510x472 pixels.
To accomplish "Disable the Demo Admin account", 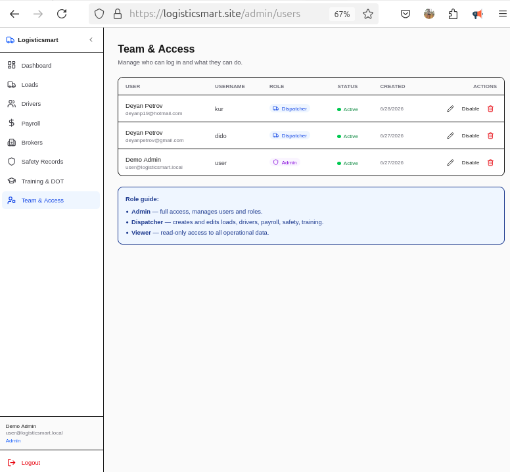I will click(x=471, y=162).
